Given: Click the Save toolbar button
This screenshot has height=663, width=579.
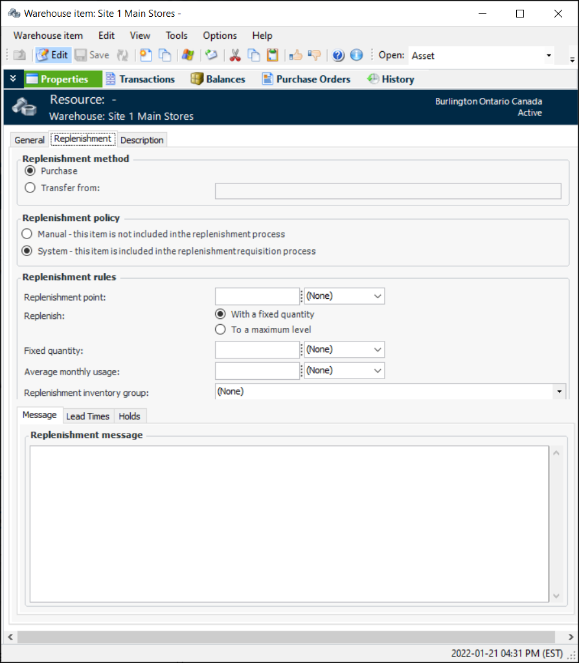Looking at the screenshot, I should point(92,55).
